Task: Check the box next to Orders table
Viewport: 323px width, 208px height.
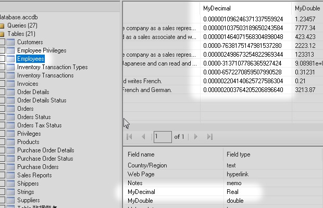Action: coord(2,109)
